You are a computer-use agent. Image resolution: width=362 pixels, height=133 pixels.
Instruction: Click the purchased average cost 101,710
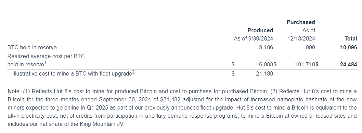(x=305, y=65)
